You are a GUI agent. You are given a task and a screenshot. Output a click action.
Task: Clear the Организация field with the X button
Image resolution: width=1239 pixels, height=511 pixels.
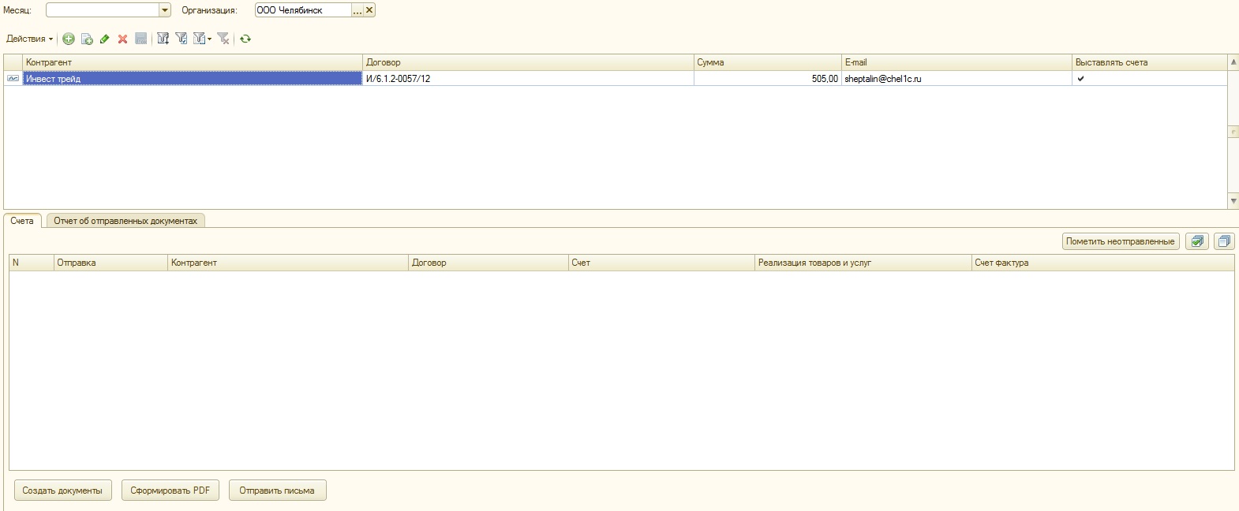point(369,10)
